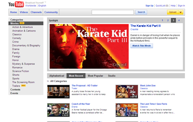The height and width of the screenshot is (122, 193).
Task: Switch to Alphabetical sort tab
Action: pos(57,76)
